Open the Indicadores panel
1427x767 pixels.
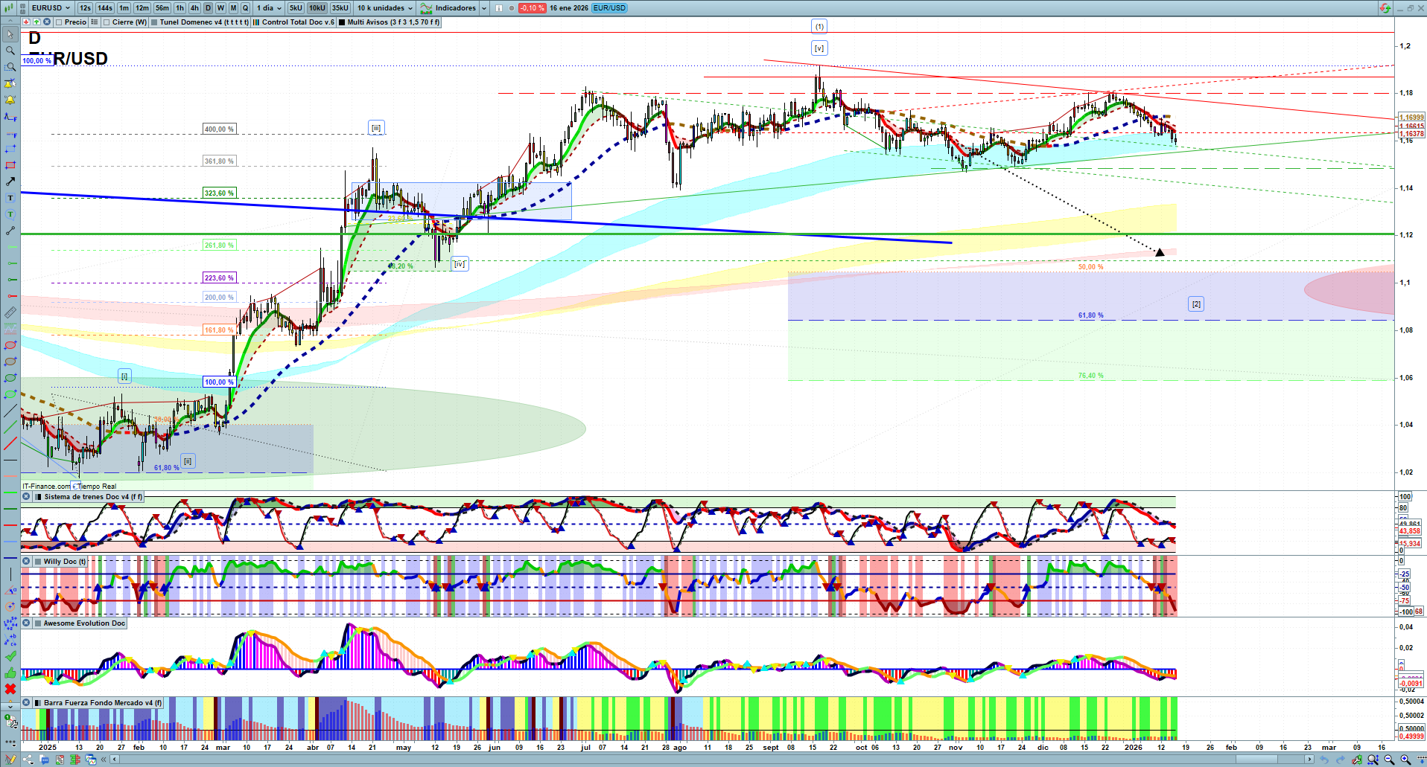[454, 8]
